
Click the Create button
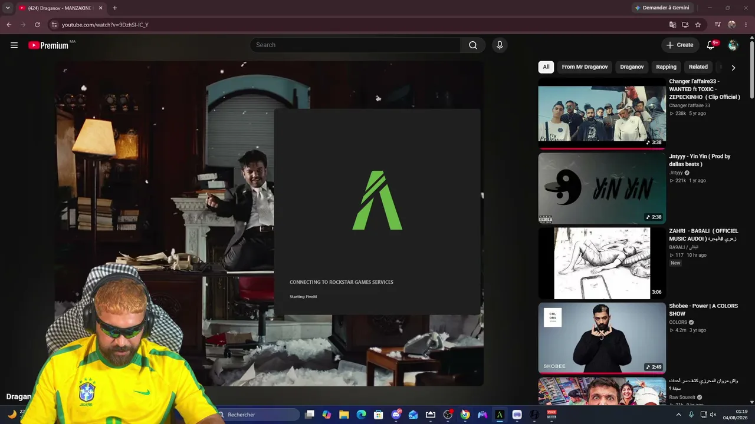click(x=679, y=45)
